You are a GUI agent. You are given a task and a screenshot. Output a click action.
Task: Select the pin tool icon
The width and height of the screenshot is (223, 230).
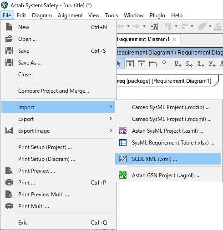click(x=164, y=64)
